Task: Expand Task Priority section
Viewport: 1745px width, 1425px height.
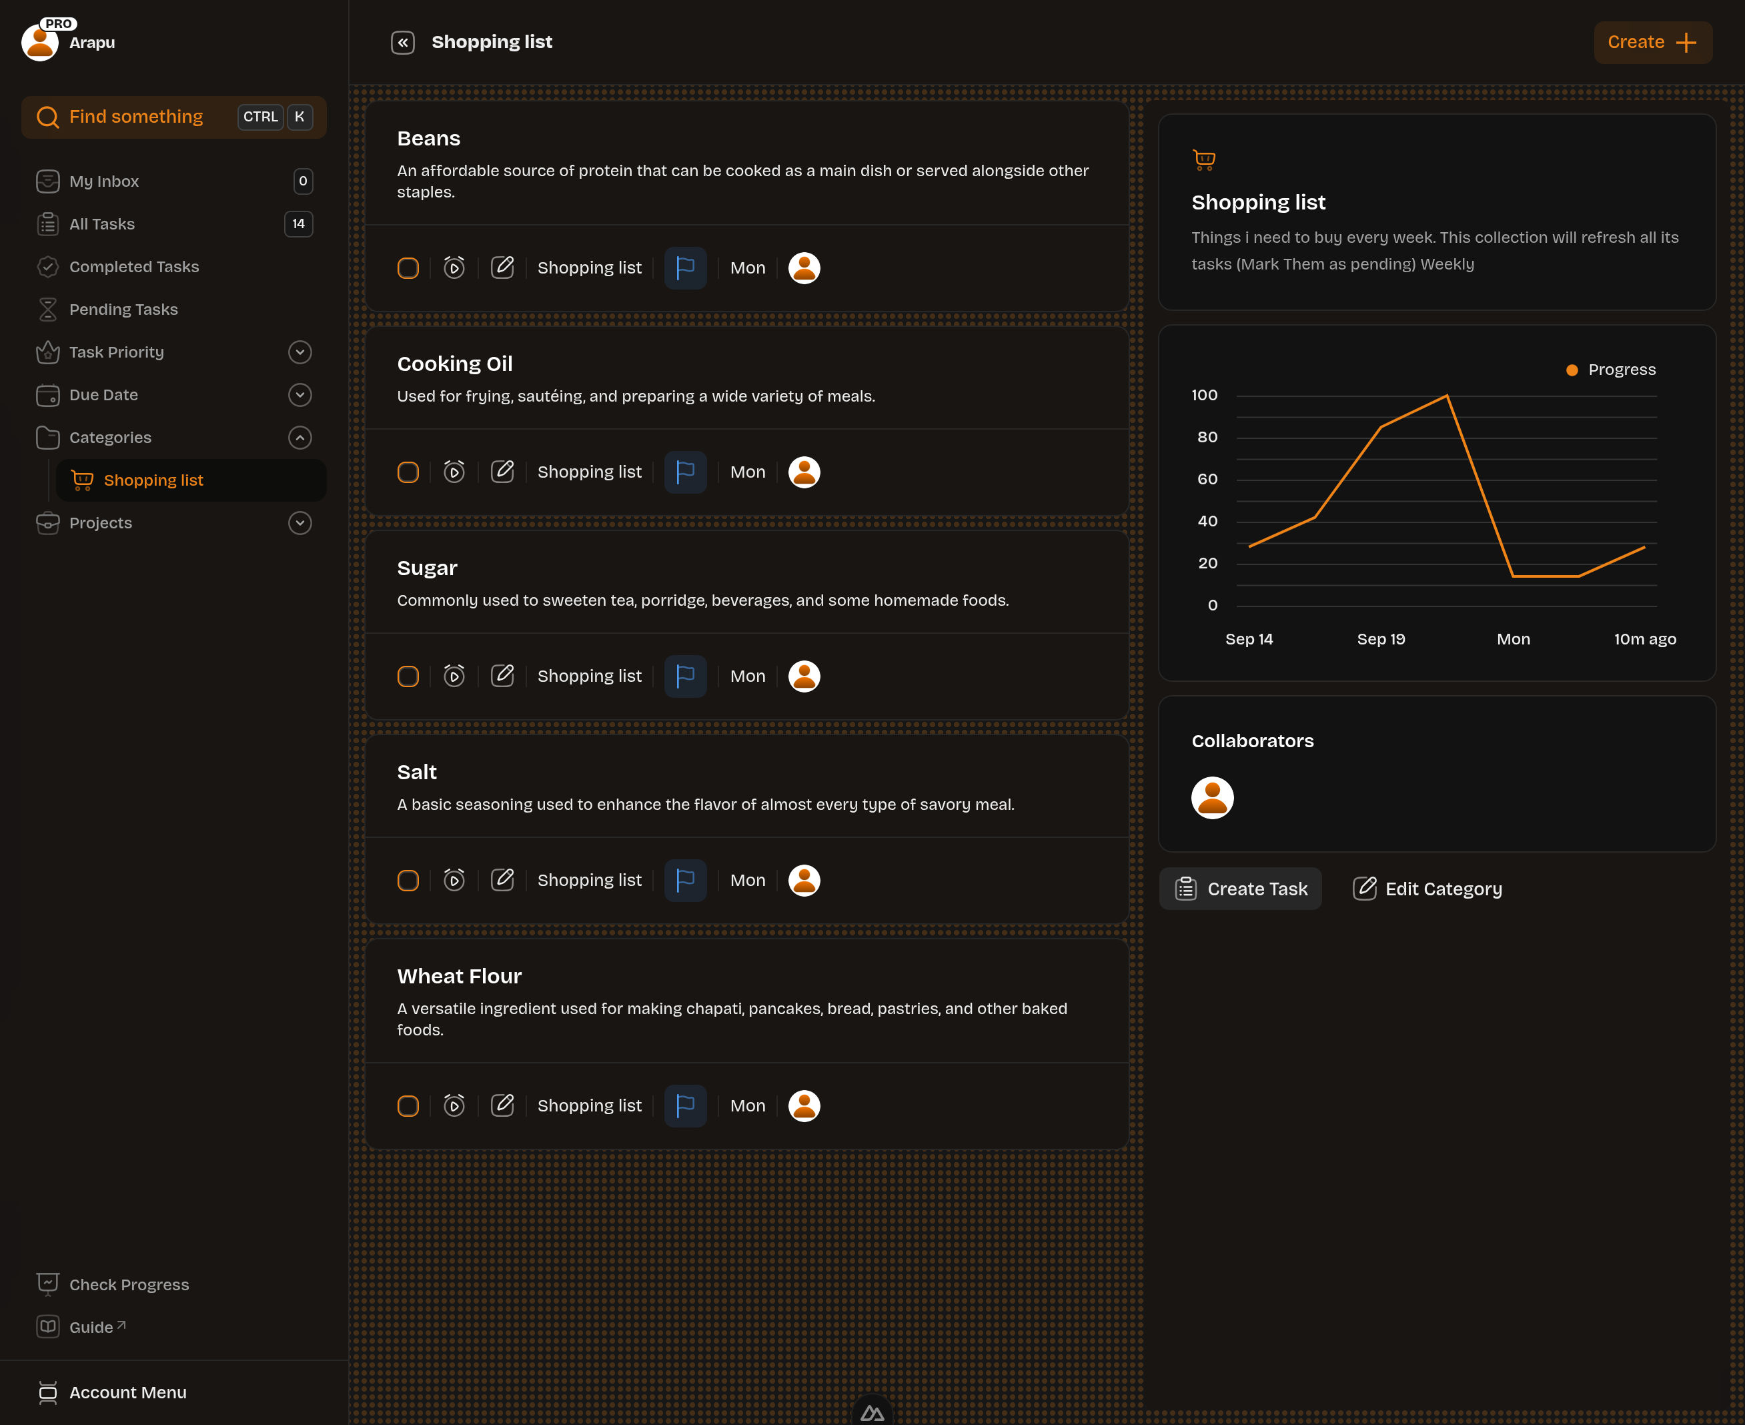Action: [x=300, y=352]
